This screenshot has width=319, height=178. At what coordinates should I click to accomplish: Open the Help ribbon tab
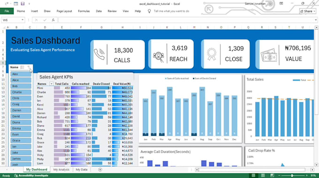138,11
